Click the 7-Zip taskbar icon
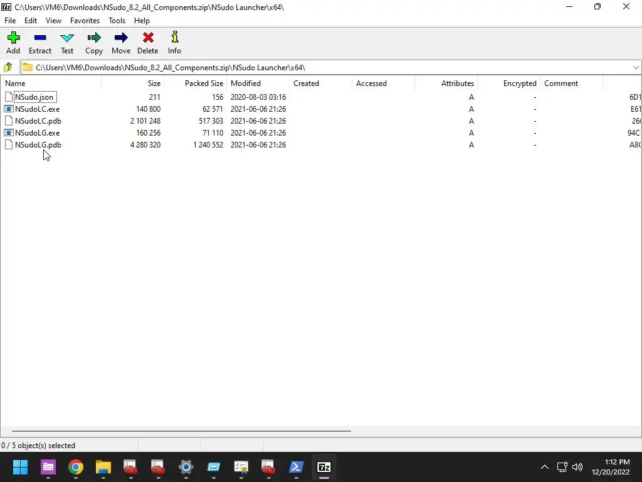This screenshot has height=482, width=642. click(x=324, y=467)
